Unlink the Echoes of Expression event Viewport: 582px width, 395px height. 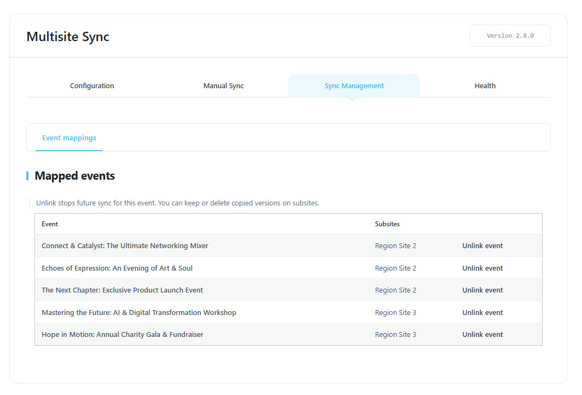[482, 268]
